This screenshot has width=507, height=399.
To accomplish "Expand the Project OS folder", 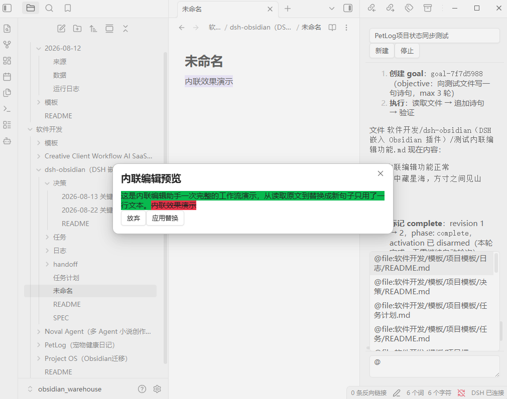I will pos(39,358).
